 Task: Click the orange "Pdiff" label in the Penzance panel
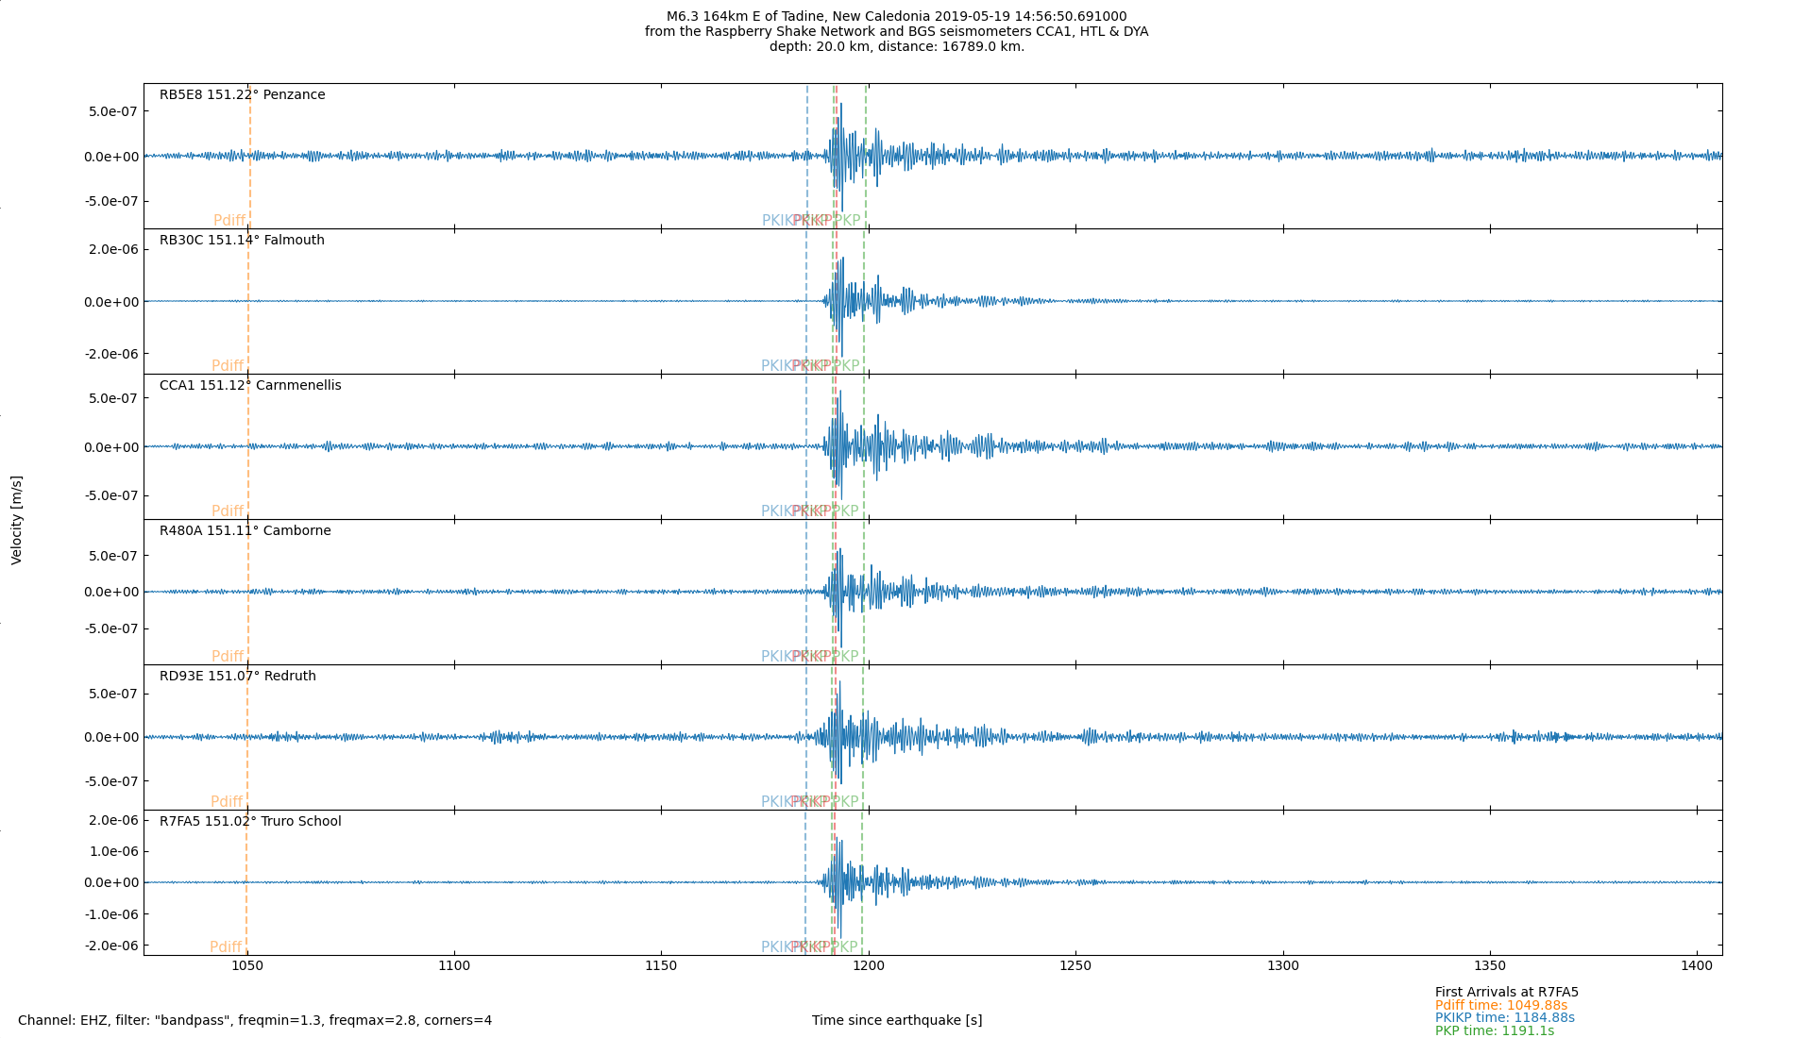click(x=229, y=221)
